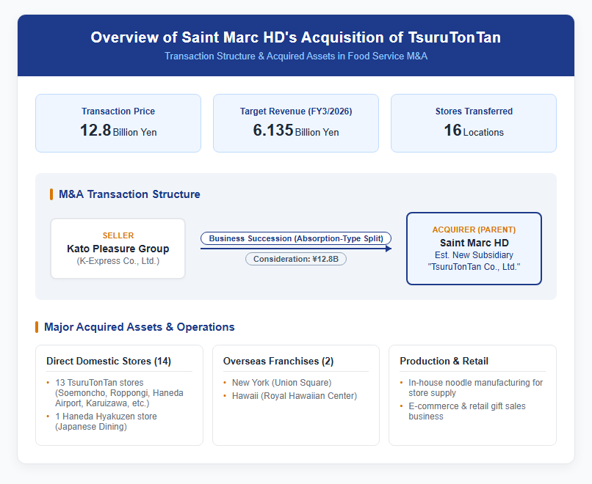This screenshot has height=484, width=592.
Task: Click the "M&A Transaction Structure" section heading
Action: pos(129,194)
